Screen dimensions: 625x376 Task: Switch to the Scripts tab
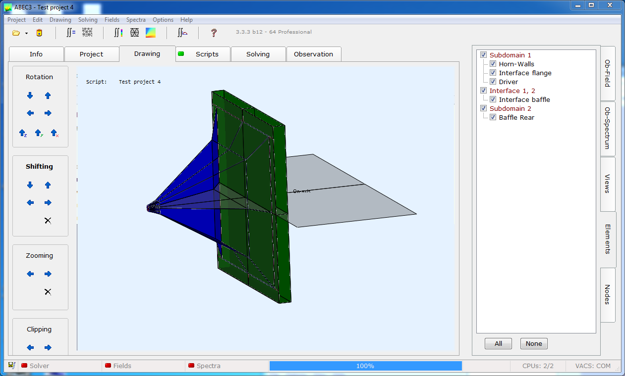pos(203,54)
